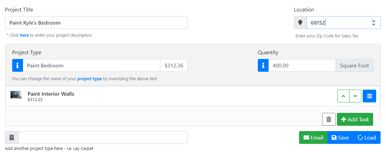Click the green Add Task button

(355, 119)
